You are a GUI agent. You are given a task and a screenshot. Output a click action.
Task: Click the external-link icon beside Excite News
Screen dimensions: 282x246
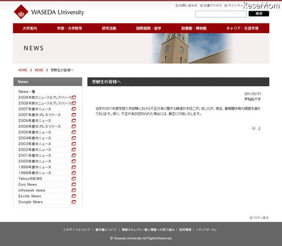(74, 196)
